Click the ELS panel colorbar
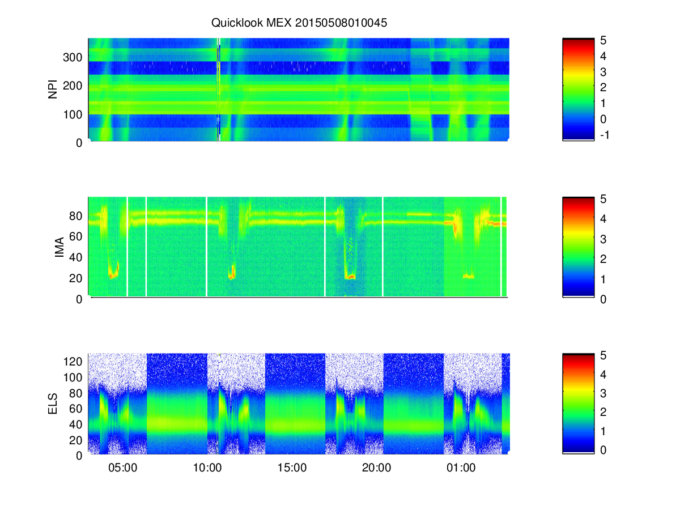680x510 pixels. [x=578, y=403]
